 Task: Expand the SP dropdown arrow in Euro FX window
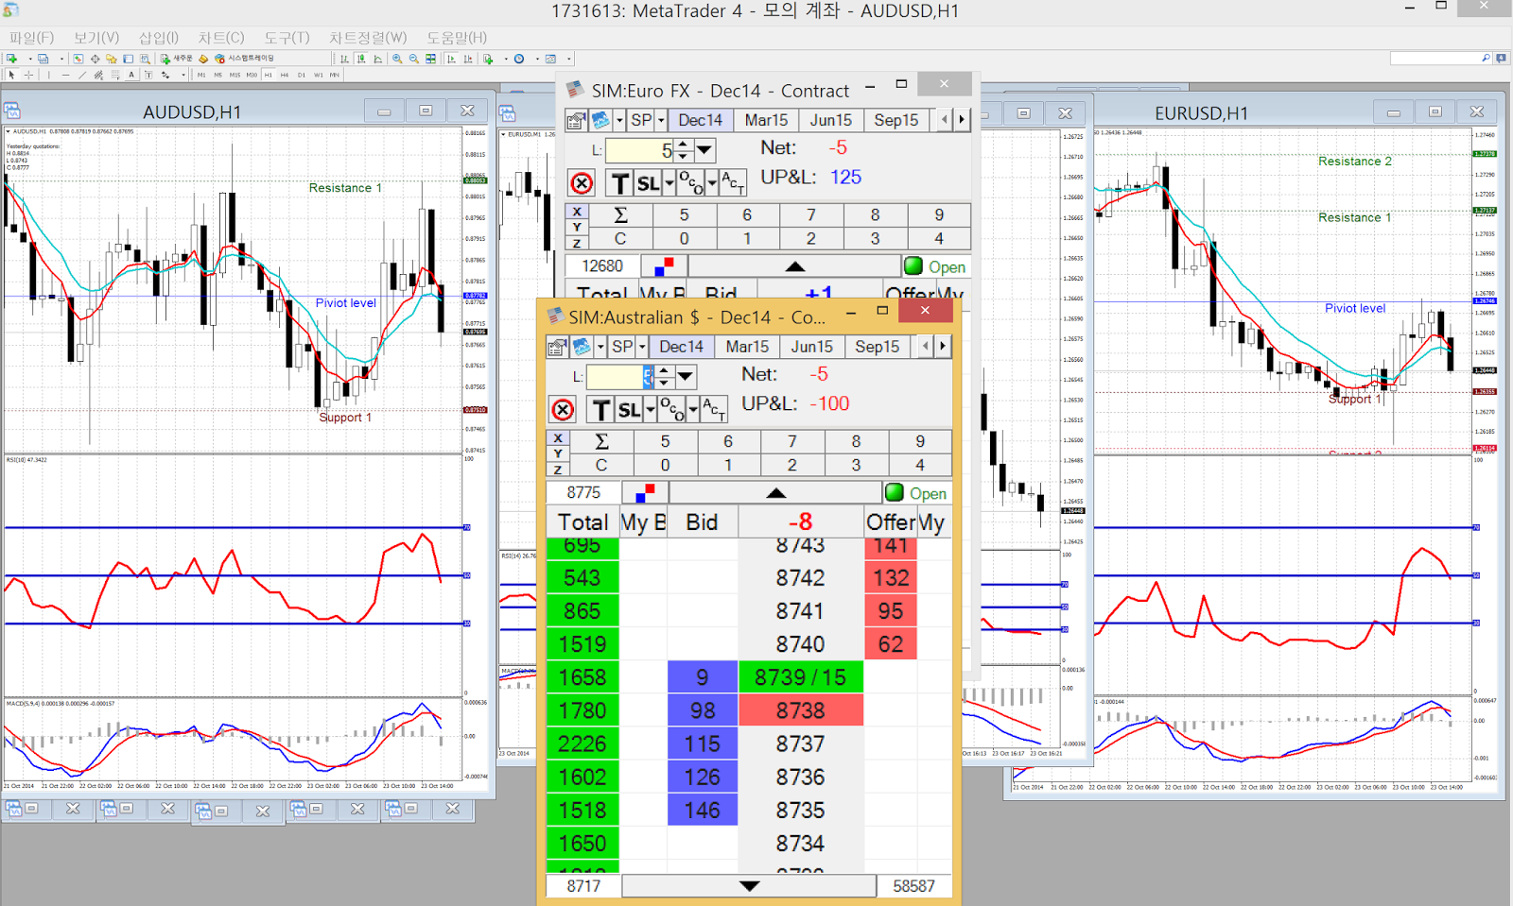click(661, 120)
